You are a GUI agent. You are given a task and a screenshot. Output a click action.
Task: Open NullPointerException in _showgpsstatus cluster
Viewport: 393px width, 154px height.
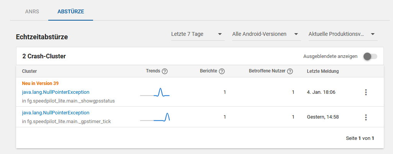(x=56, y=92)
